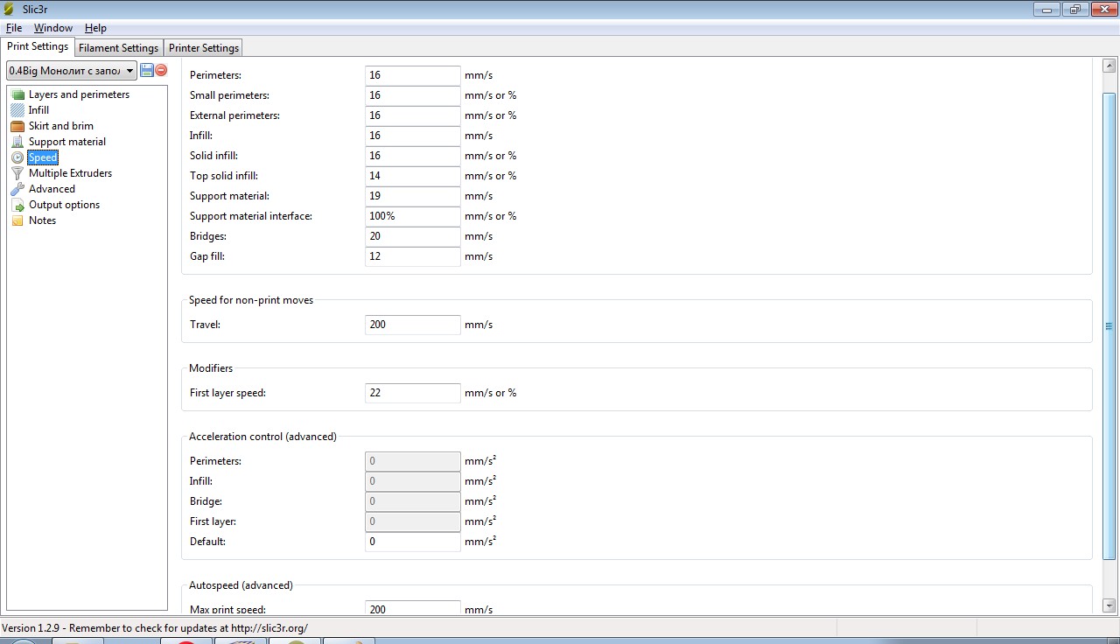This screenshot has width=1120, height=644.
Task: Open the File menu
Action: 13,28
